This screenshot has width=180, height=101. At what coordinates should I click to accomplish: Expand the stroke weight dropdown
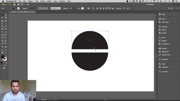pyautogui.click(x=36, y=8)
